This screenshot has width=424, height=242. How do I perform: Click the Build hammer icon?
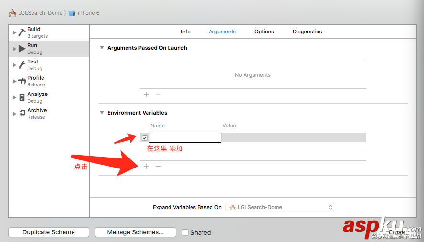coord(22,32)
